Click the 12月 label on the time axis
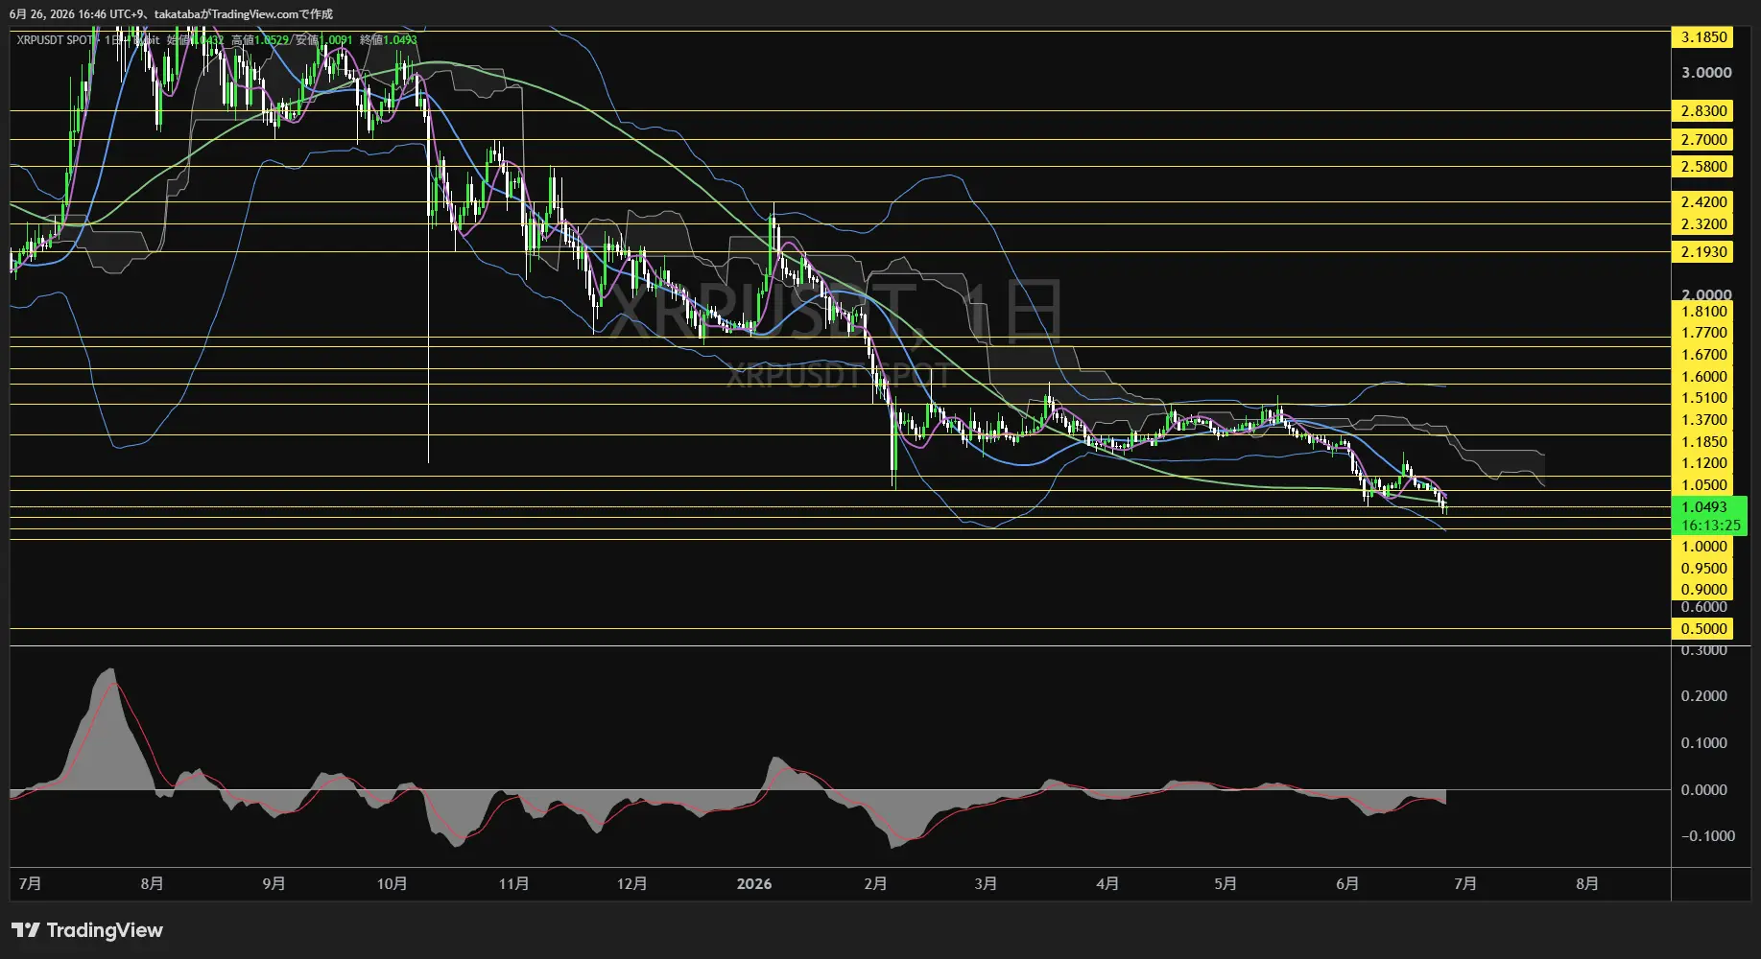 [631, 883]
